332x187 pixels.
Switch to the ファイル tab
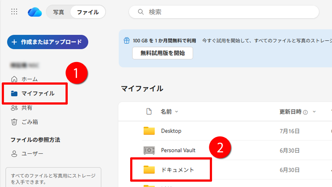88,12
